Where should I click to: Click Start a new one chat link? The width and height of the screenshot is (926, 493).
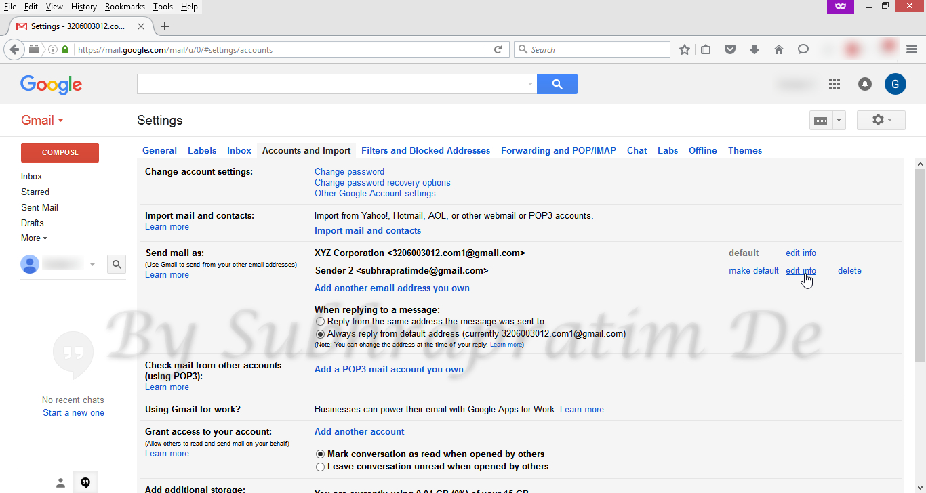point(73,413)
